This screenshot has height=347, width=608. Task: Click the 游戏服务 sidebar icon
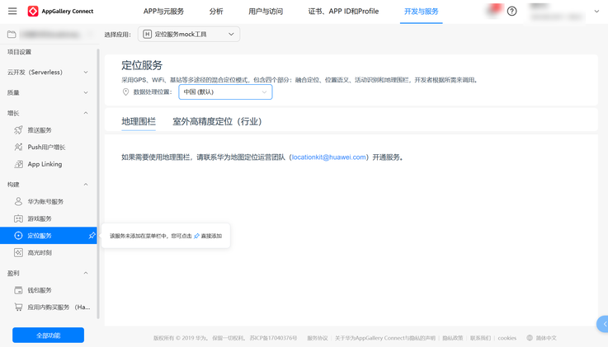tap(18, 218)
